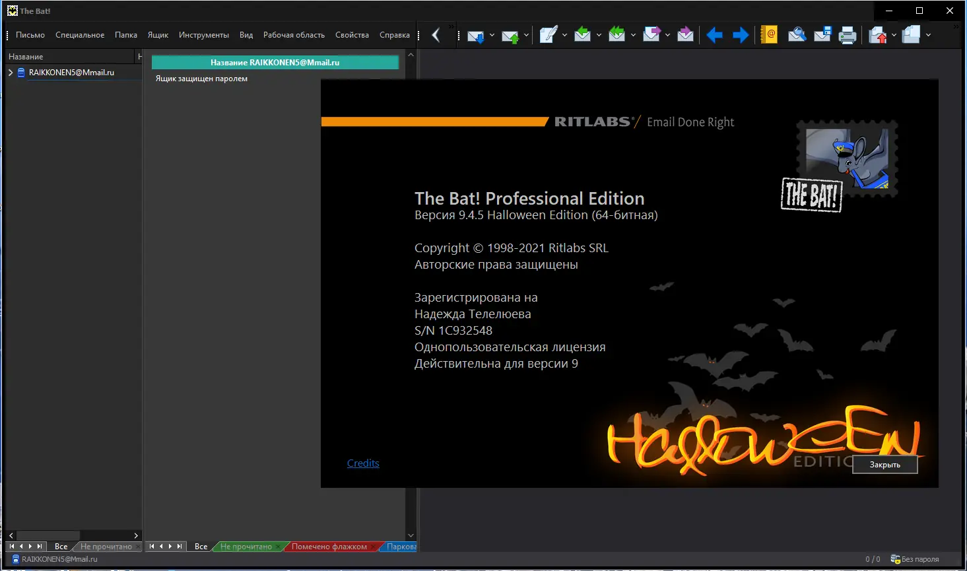This screenshot has width=967, height=571.
Task: Click the Get New Mail envelope icon
Action: pyautogui.click(x=475, y=36)
